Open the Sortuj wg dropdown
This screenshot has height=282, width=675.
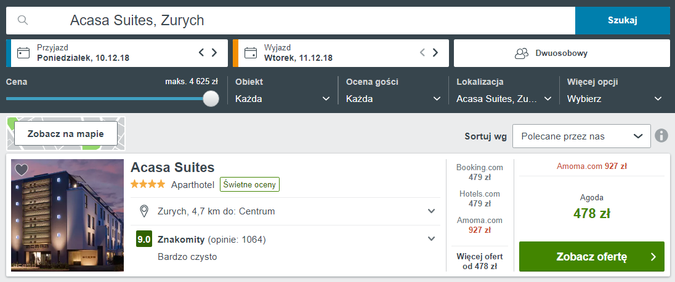click(581, 136)
